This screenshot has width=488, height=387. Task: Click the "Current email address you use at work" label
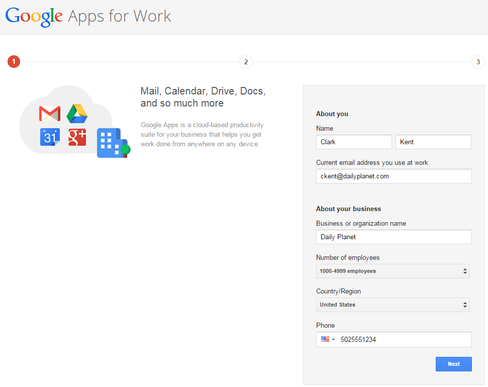click(x=372, y=162)
